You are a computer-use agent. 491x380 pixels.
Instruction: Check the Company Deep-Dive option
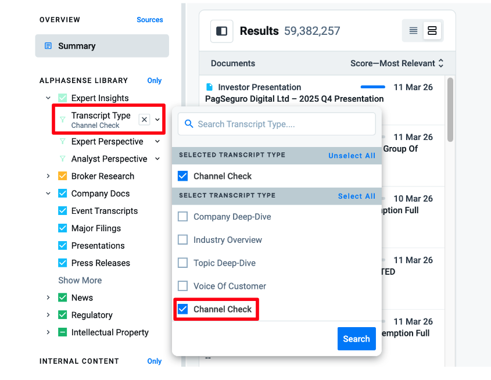[183, 217]
